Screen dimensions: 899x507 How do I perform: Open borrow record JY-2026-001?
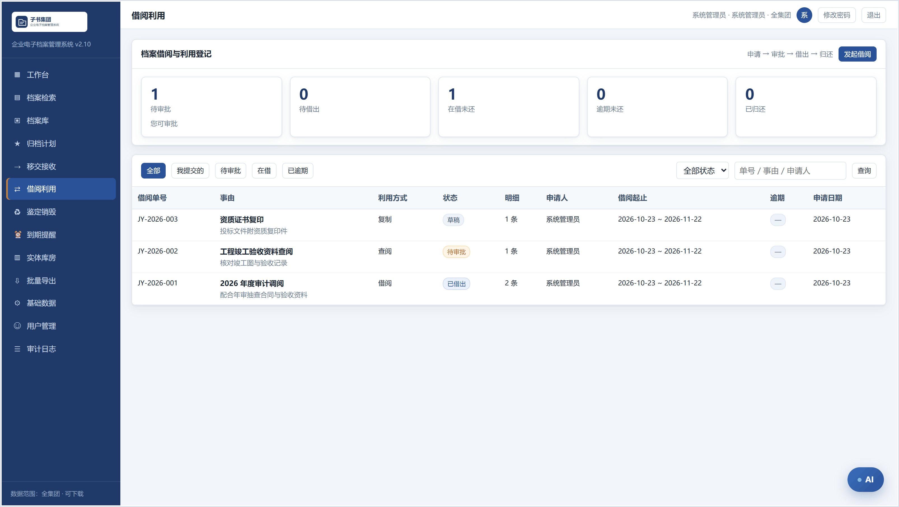(509, 289)
